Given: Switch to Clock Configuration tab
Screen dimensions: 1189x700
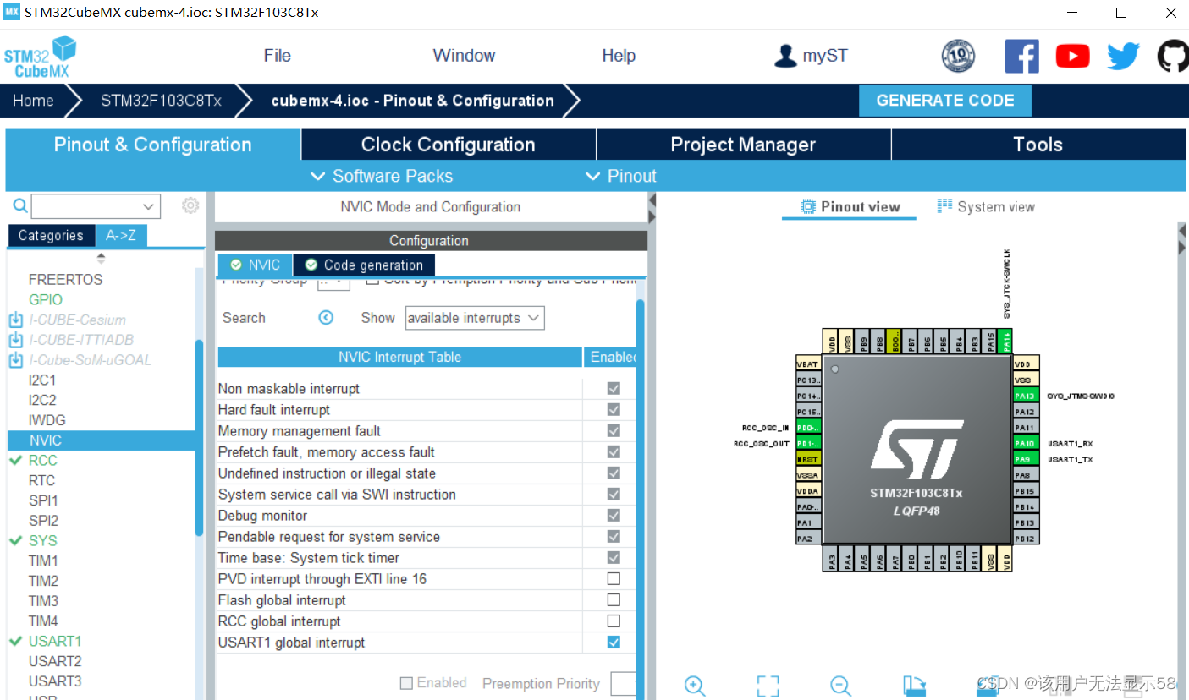Looking at the screenshot, I should (x=449, y=145).
